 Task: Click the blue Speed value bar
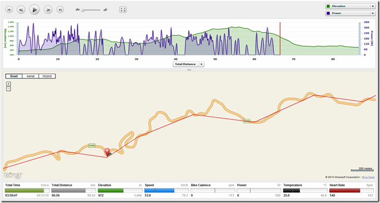point(167,190)
